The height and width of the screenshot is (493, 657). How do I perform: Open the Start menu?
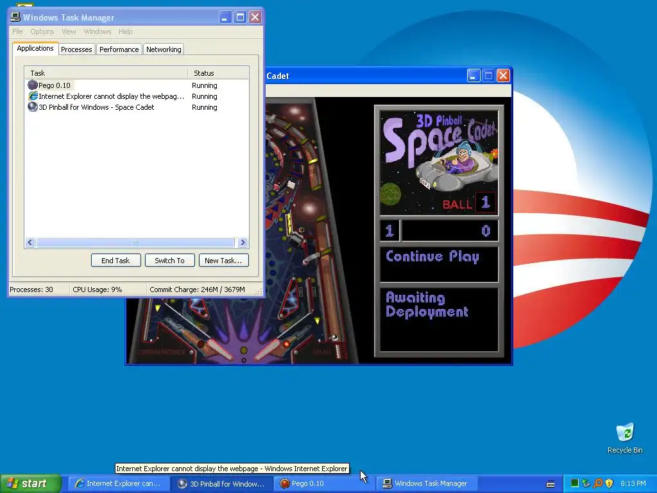click(31, 483)
